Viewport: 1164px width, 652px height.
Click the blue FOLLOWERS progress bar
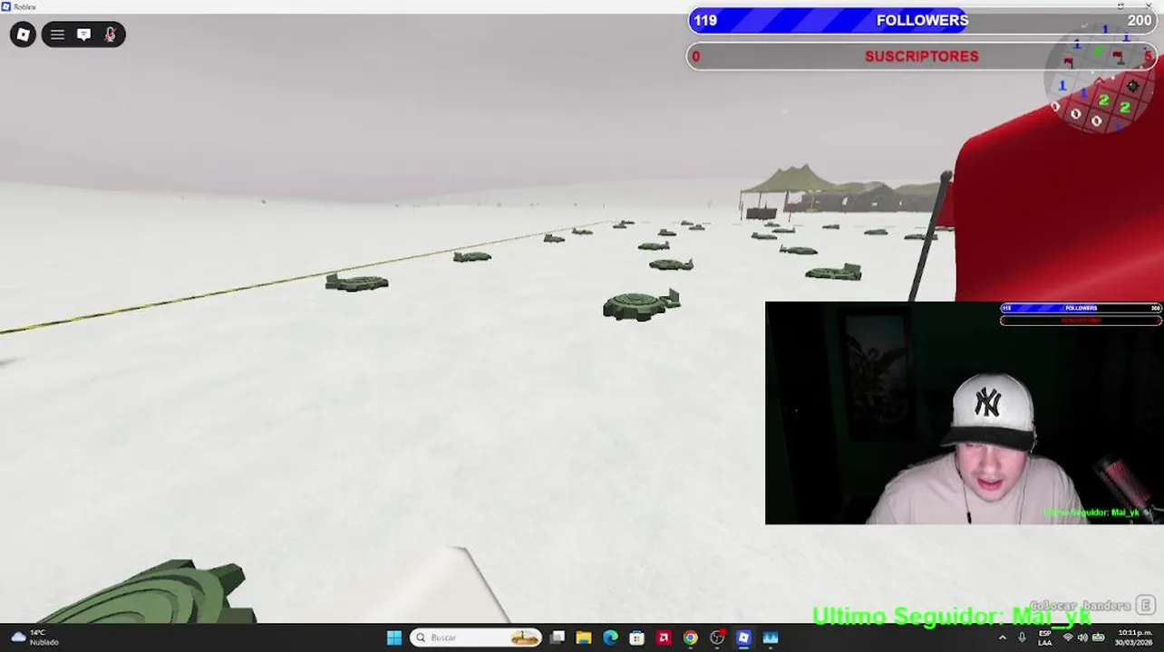[x=922, y=20]
